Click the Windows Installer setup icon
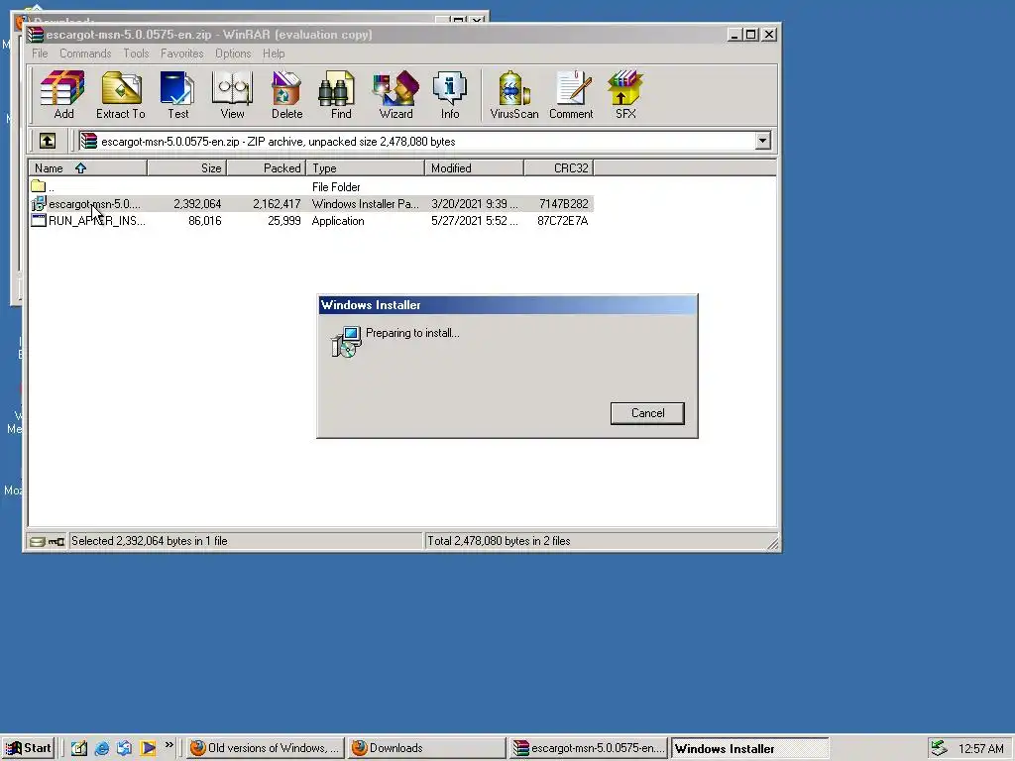 click(346, 342)
